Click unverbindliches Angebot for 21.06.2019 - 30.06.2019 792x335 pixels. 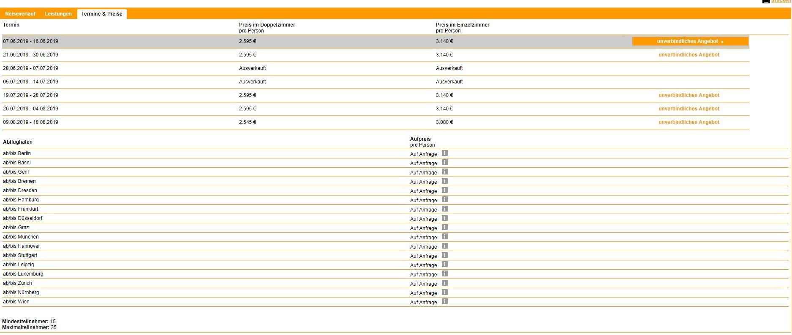click(x=689, y=55)
